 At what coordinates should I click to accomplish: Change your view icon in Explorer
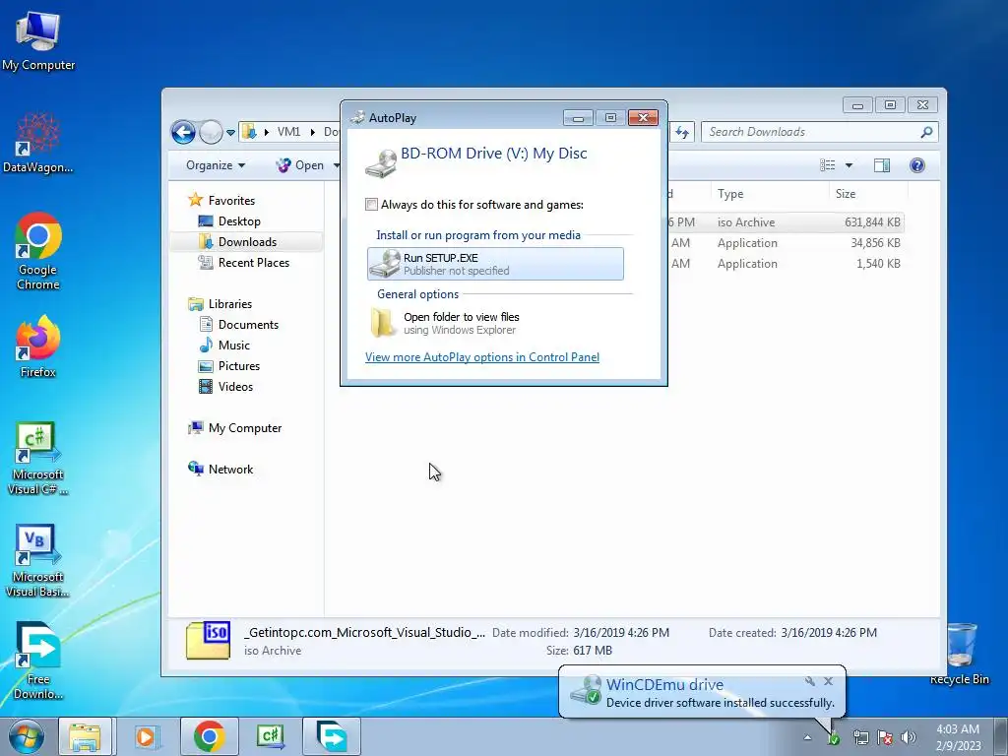(x=827, y=165)
